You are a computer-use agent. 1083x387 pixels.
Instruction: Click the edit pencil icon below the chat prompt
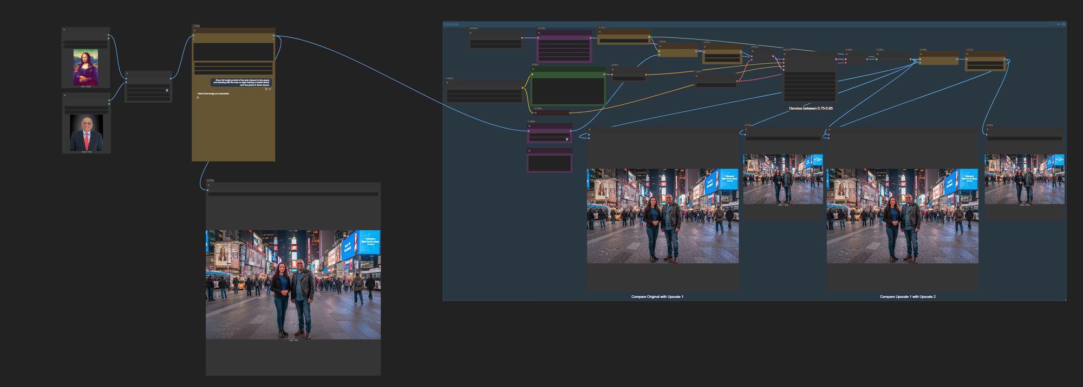click(x=270, y=89)
